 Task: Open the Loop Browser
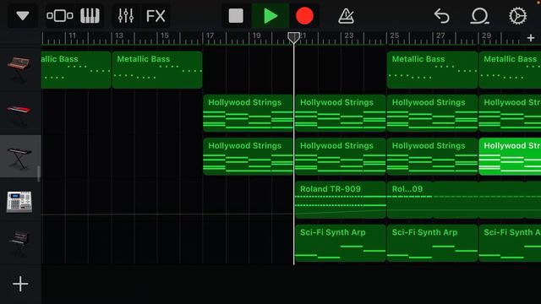(479, 16)
